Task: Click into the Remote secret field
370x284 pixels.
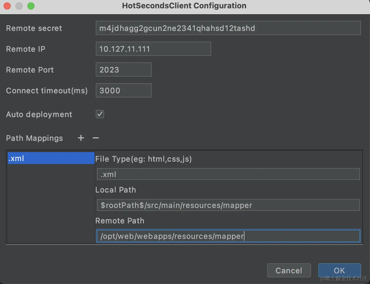Action: coord(228,28)
